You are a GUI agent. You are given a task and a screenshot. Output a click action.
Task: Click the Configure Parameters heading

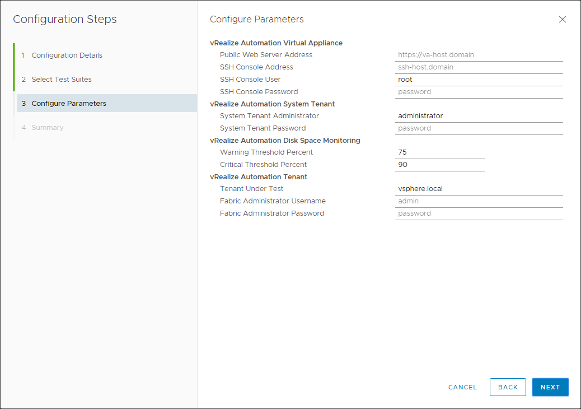coord(257,20)
